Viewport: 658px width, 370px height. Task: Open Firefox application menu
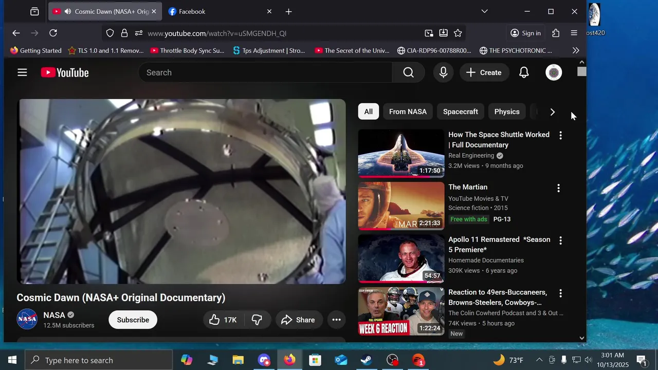pos(574,33)
